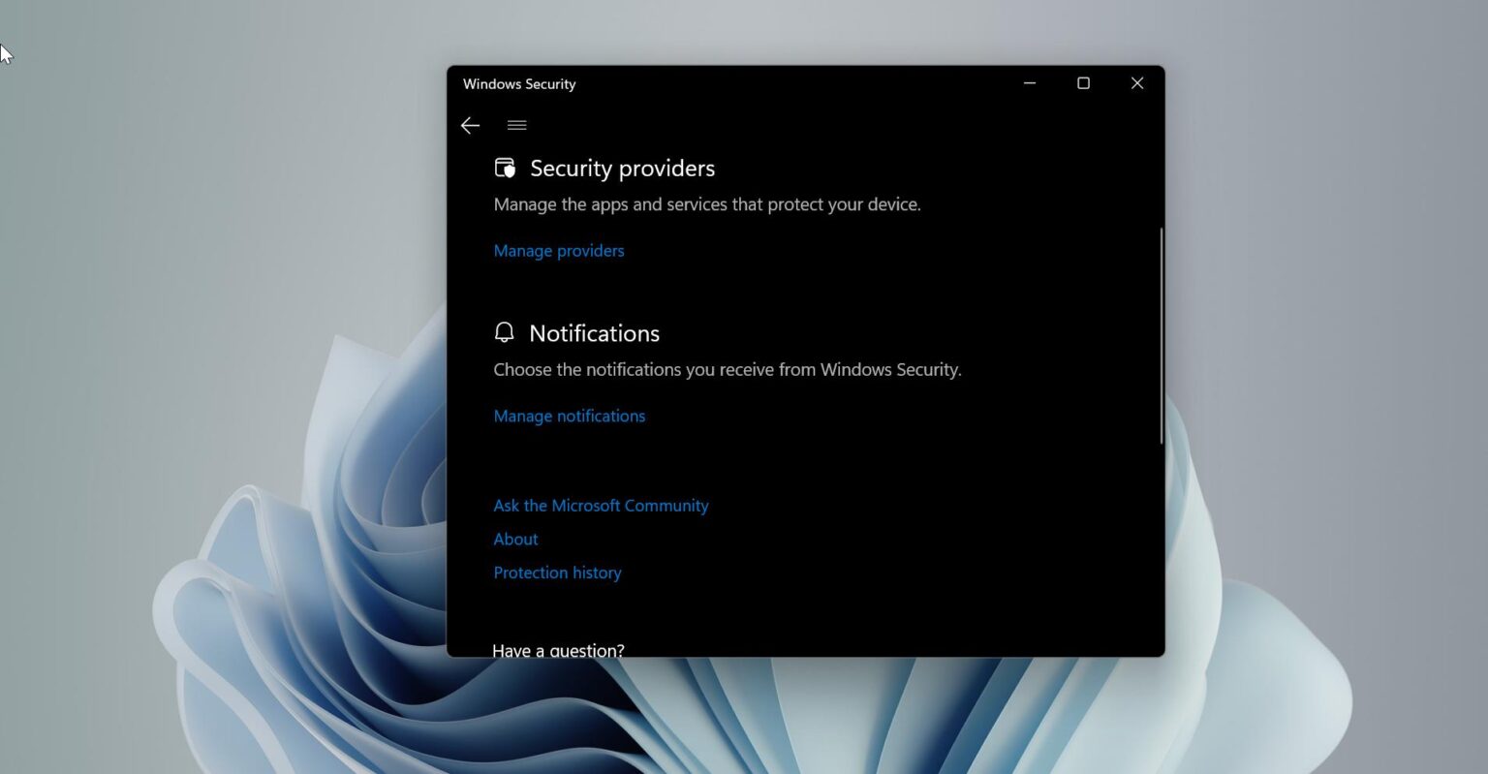1488x774 pixels.
Task: Open Manage notifications
Action: pos(569,416)
